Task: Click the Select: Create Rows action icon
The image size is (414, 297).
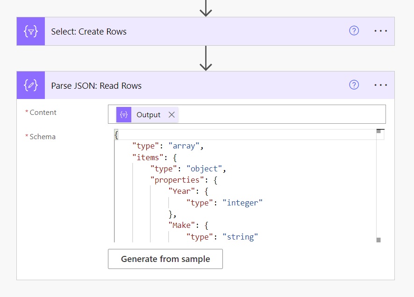Action: pos(31,31)
